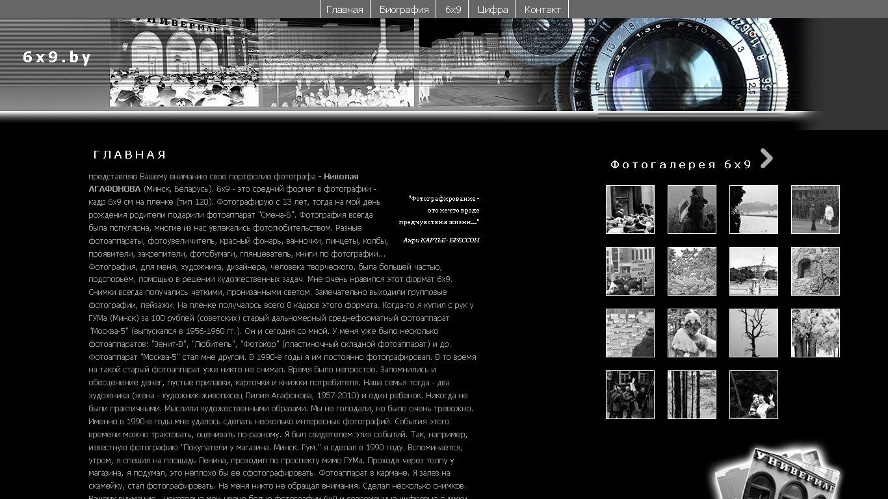Open the Главная menu item
Image resolution: width=888 pixels, height=499 pixels.
click(x=345, y=9)
